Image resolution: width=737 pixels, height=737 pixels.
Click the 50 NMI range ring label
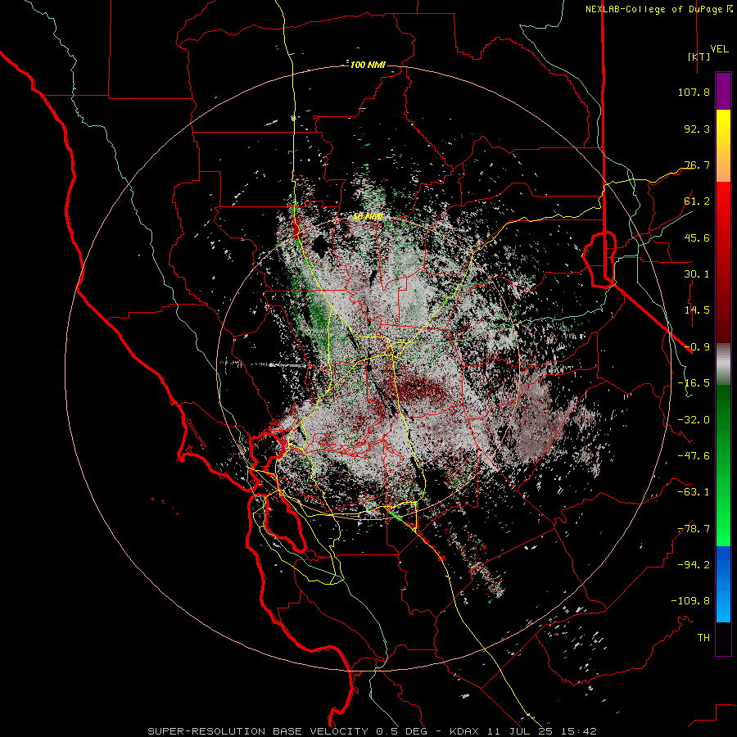point(368,216)
